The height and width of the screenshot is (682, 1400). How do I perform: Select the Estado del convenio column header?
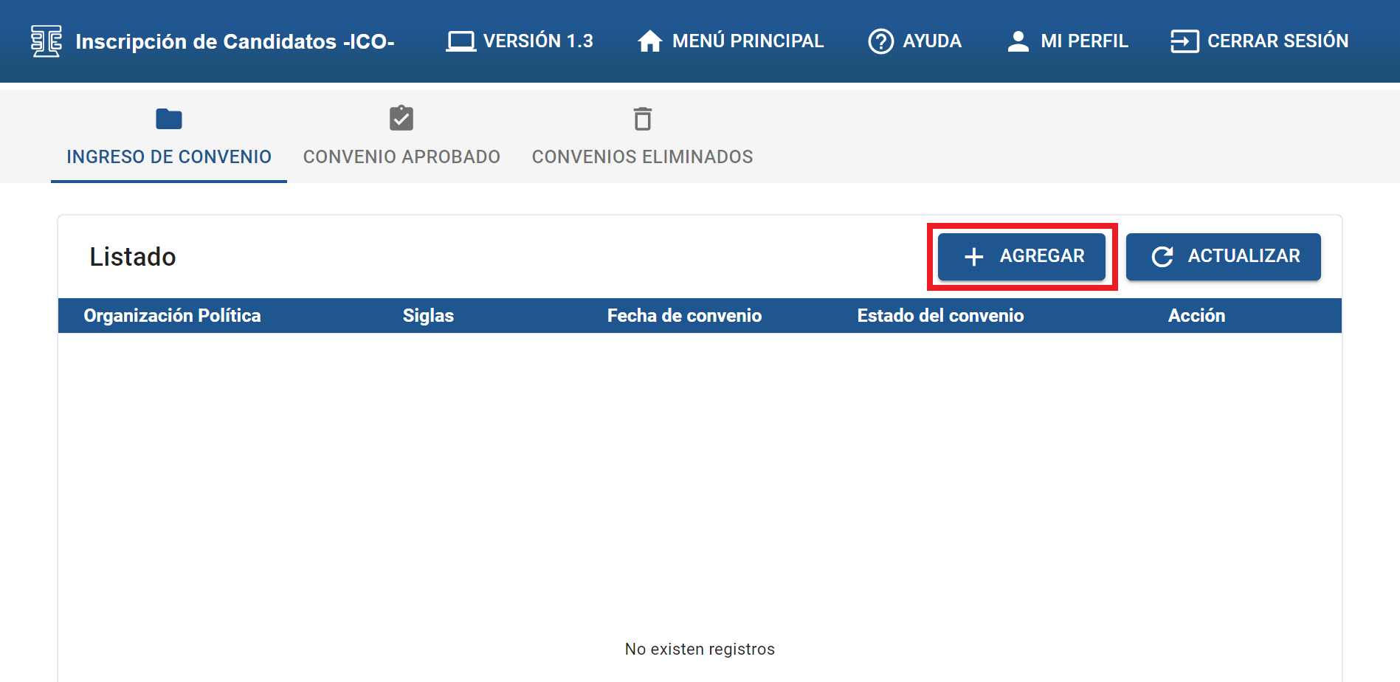tap(940, 316)
